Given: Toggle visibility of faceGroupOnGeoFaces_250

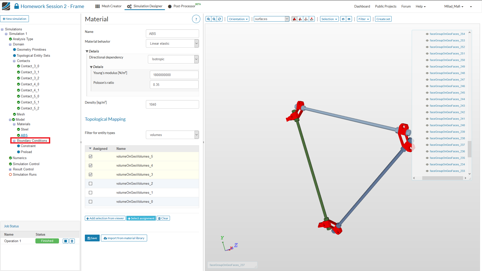Looking at the screenshot, I should click(427, 60).
